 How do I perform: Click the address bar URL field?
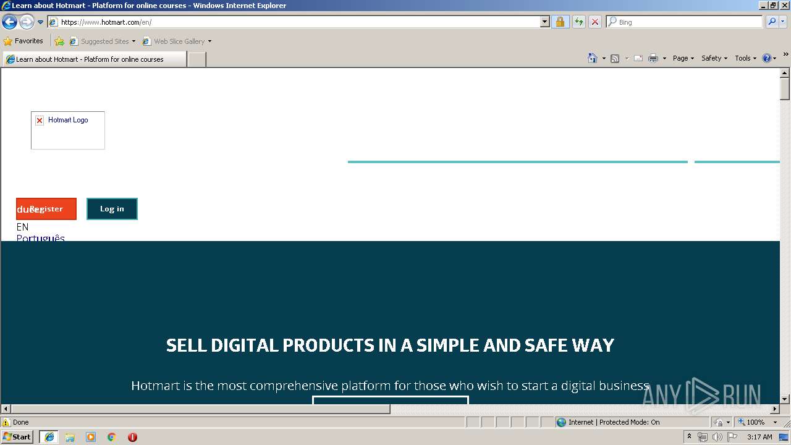[x=294, y=22]
